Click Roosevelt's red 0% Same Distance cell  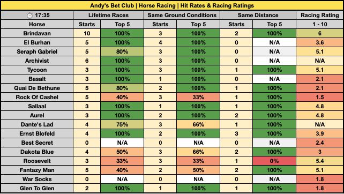point(274,161)
